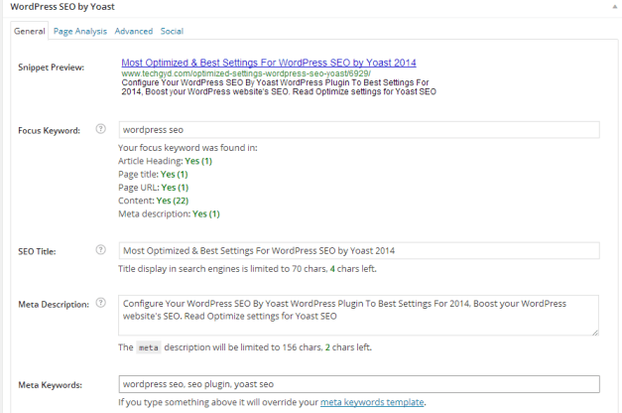Click the 'Focus Keyword:' label
The image size is (622, 413).
[x=50, y=131]
